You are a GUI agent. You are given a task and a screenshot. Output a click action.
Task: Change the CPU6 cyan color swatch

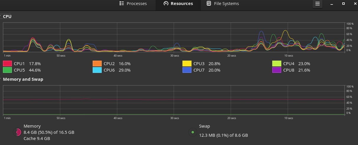pyautogui.click(x=97, y=70)
